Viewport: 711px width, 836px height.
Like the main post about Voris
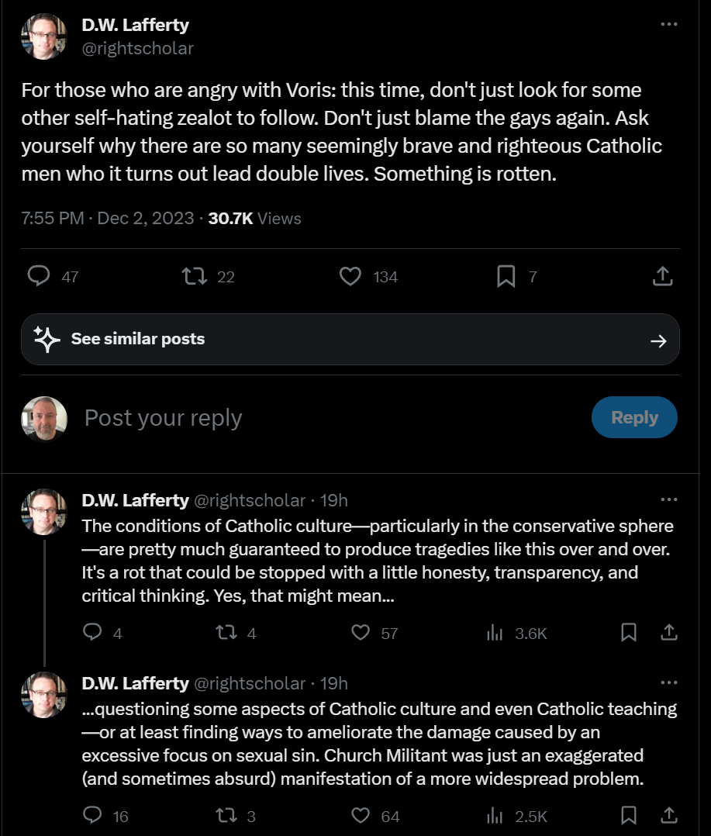tap(350, 276)
